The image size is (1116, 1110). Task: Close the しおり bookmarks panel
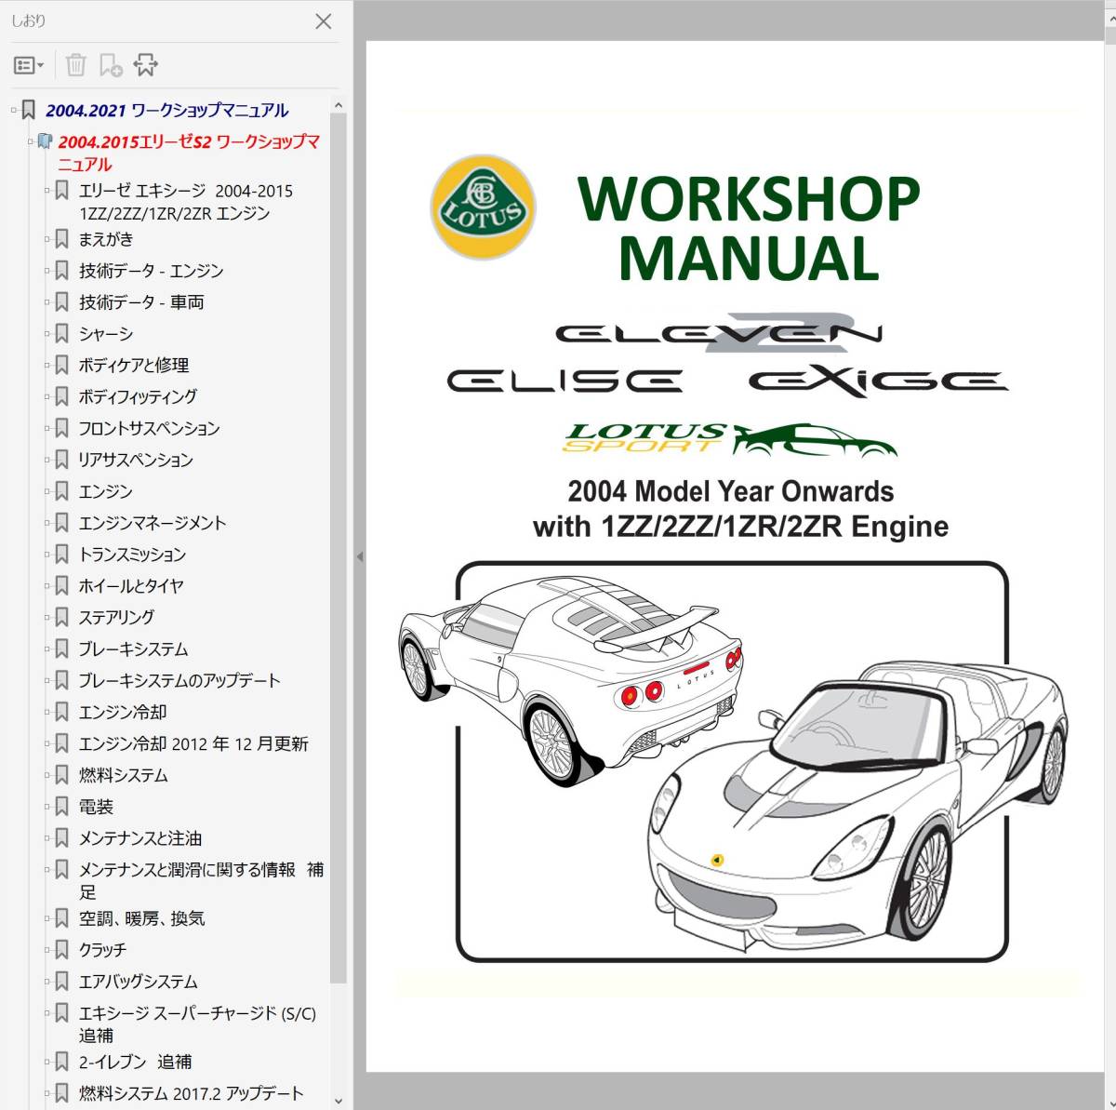[x=324, y=21]
